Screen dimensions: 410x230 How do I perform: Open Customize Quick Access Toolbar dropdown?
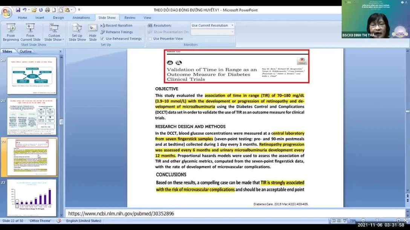coord(79,10)
